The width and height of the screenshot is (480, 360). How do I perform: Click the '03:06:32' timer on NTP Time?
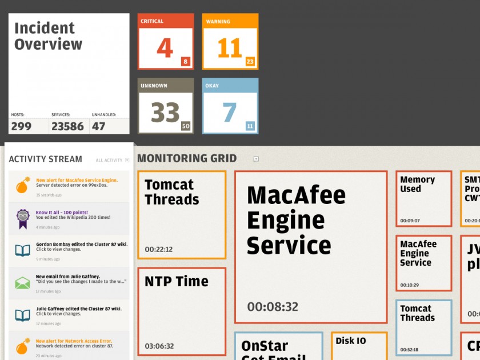(x=159, y=346)
